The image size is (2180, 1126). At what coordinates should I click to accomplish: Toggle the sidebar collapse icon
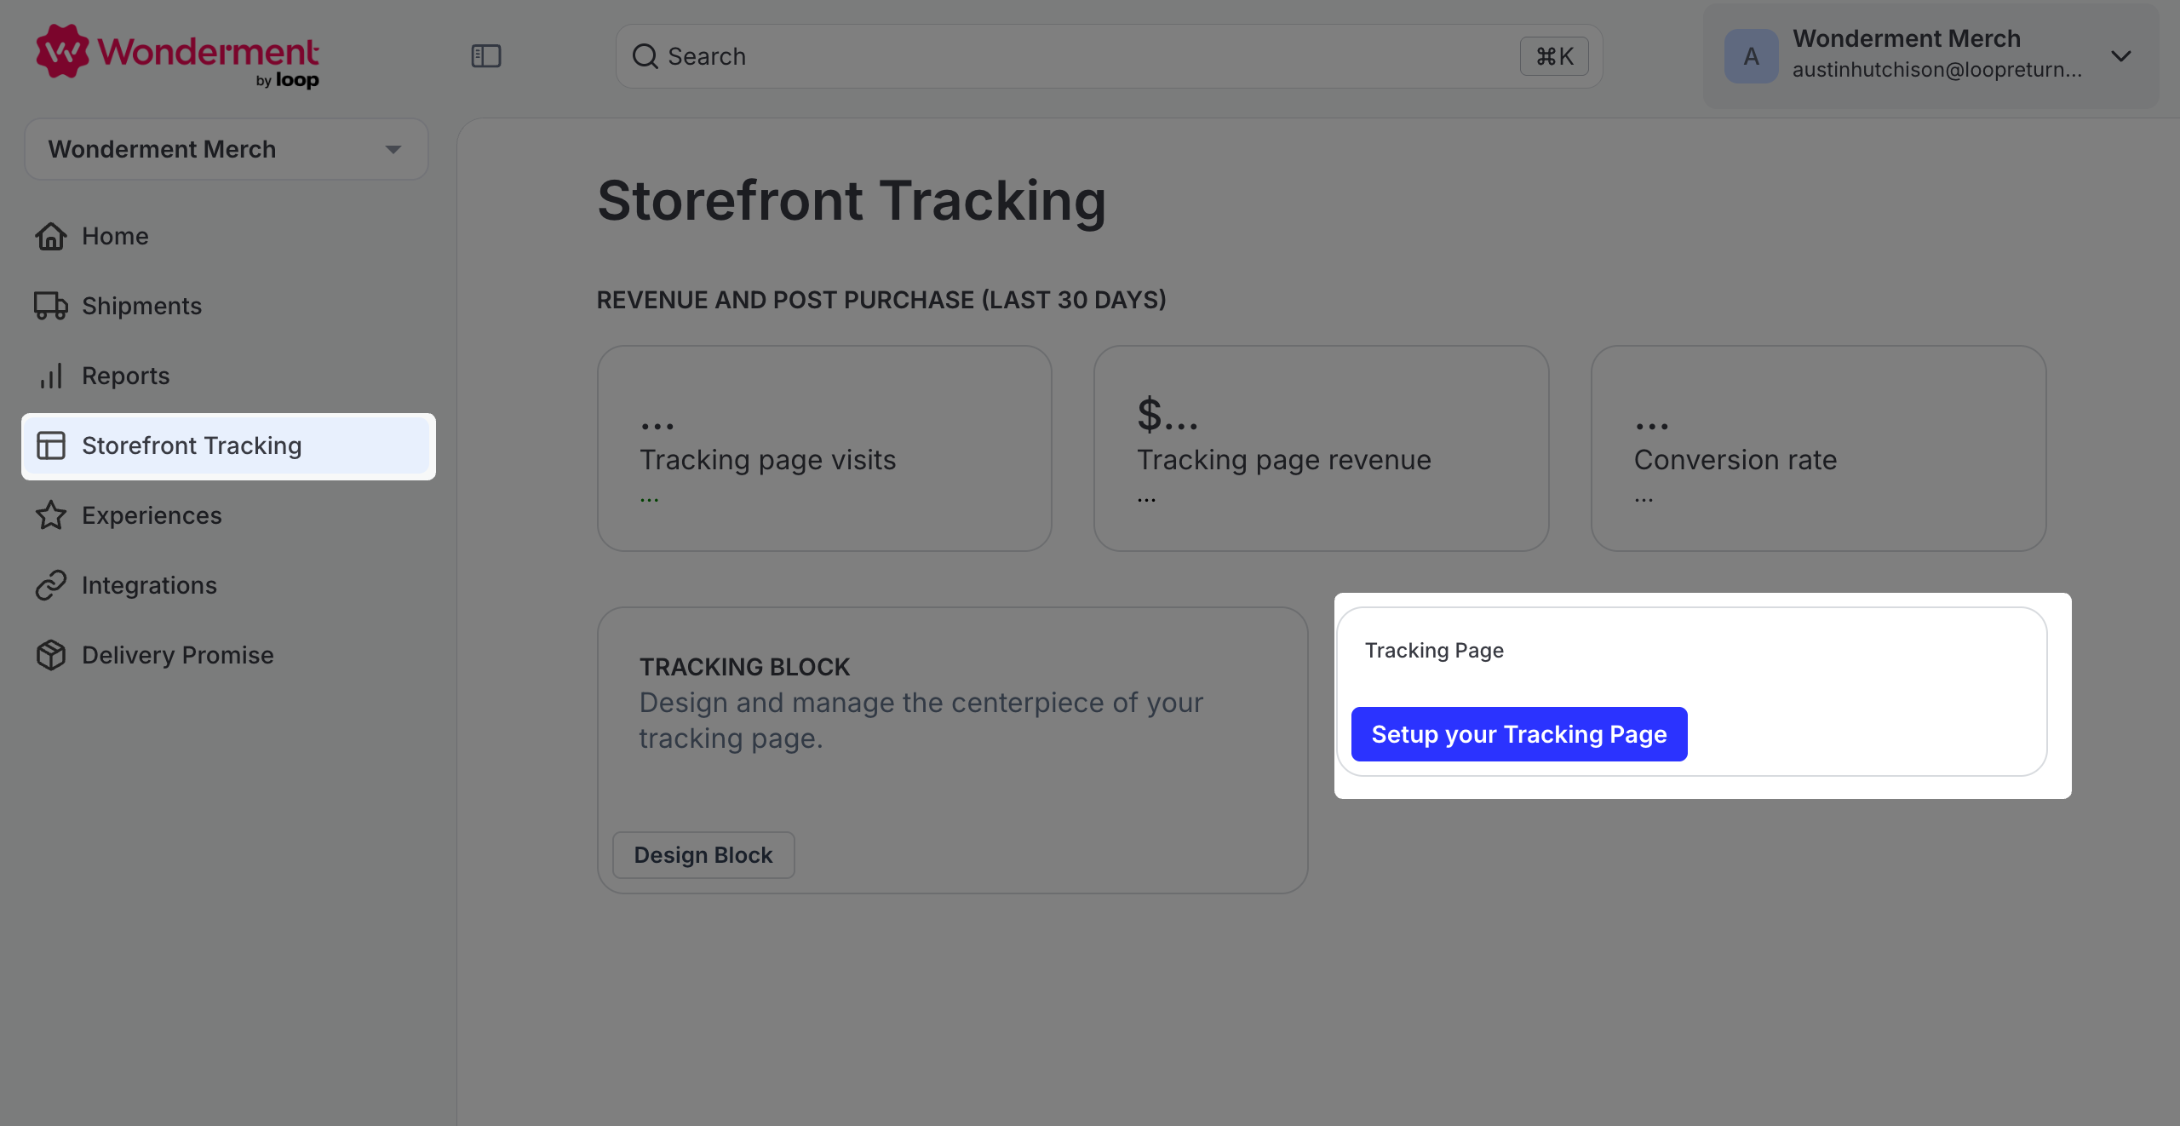486,56
